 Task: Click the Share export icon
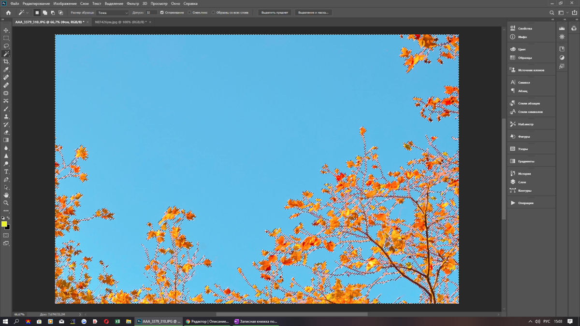(574, 13)
